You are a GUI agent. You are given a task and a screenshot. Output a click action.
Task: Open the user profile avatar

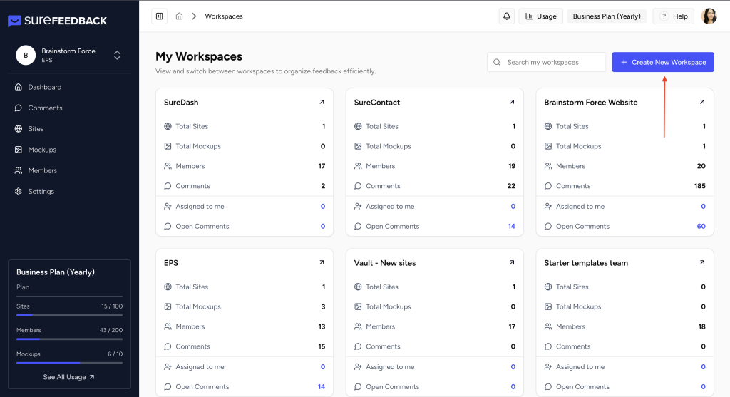pyautogui.click(x=709, y=16)
